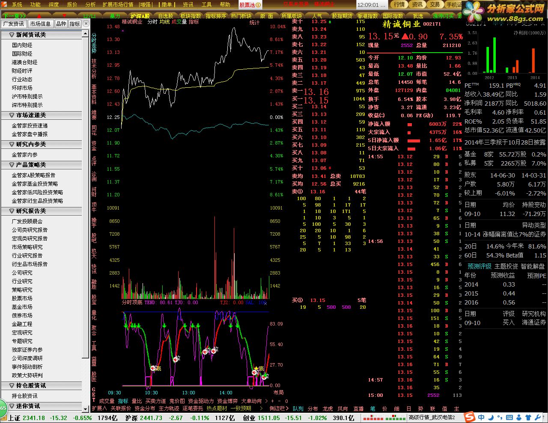Switch to the 队列 bottom tab

coord(298,408)
